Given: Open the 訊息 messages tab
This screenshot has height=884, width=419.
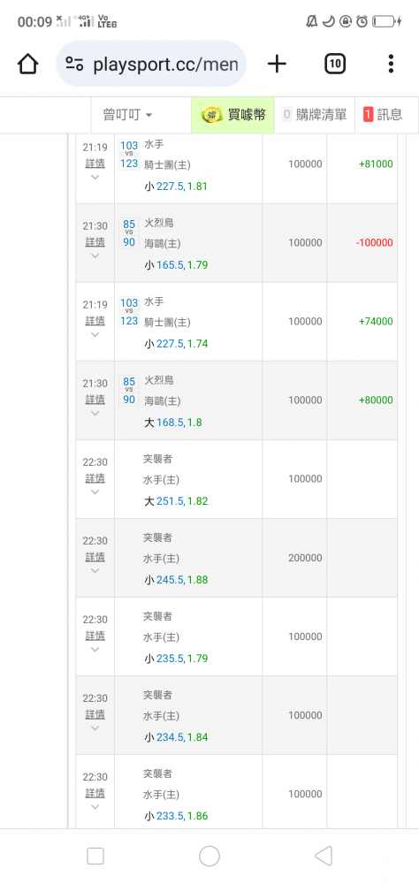Looking at the screenshot, I should pos(383,115).
